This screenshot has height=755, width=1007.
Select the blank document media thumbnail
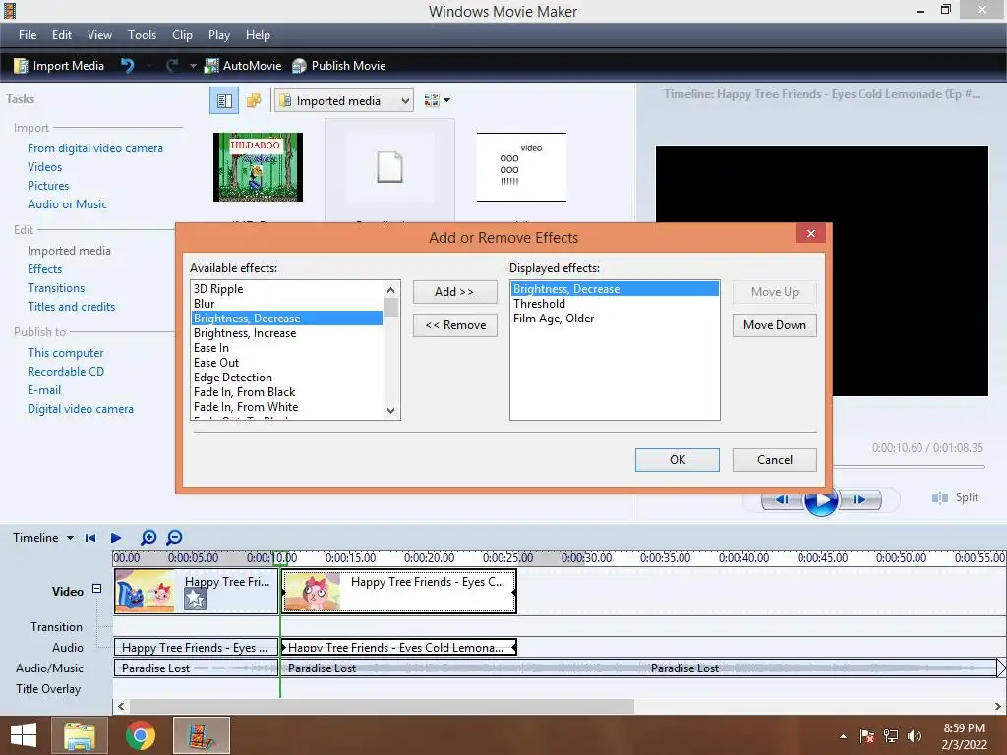pos(389,167)
